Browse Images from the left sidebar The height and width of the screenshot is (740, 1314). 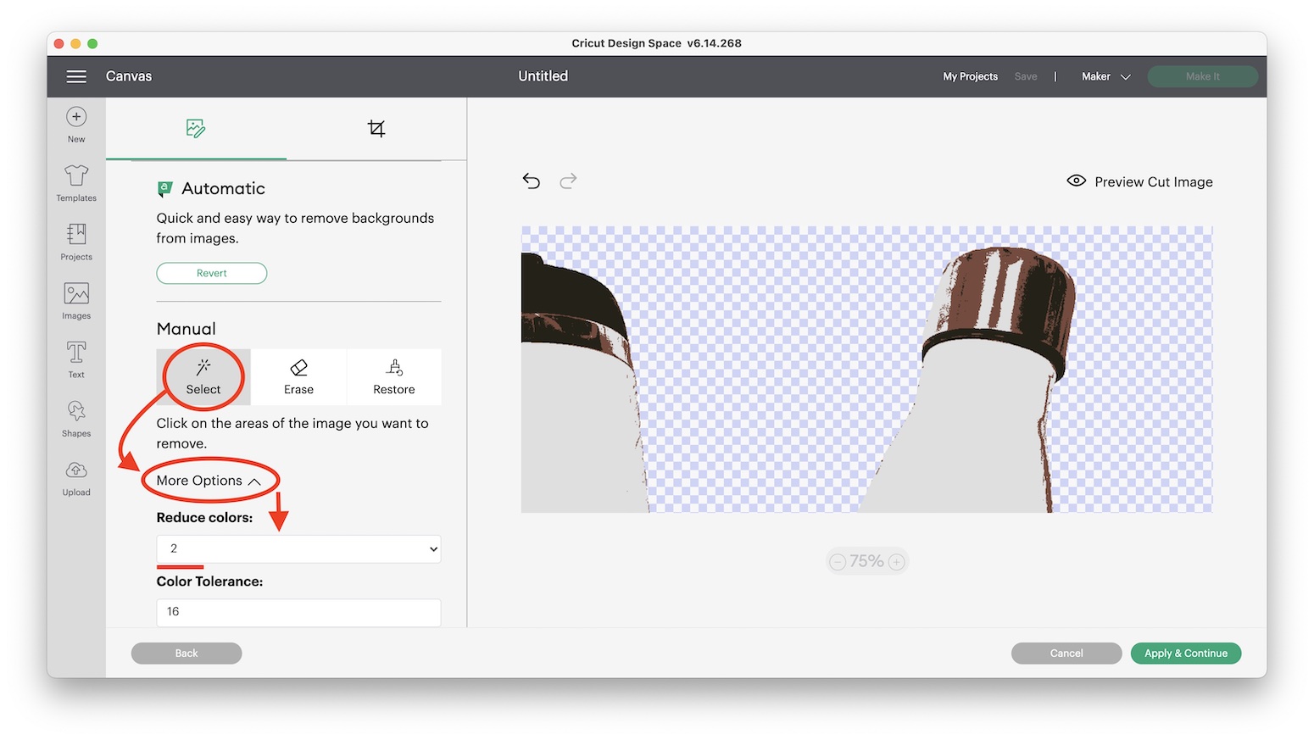pos(75,298)
